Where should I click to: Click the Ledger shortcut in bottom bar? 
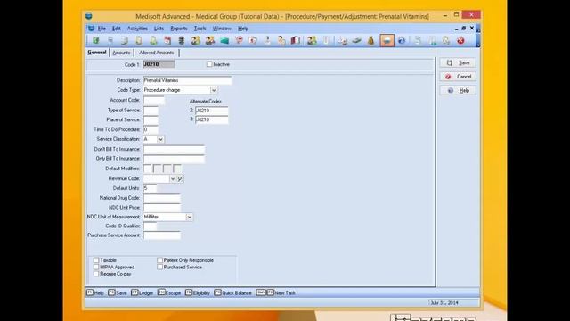pos(142,292)
